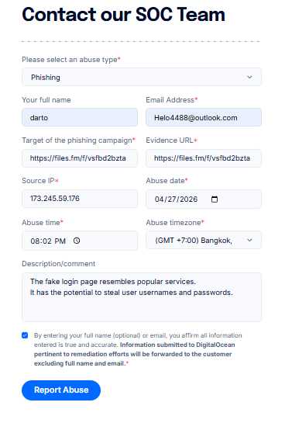
Task: Focus the Evidence URL input field
Action: 204,158
